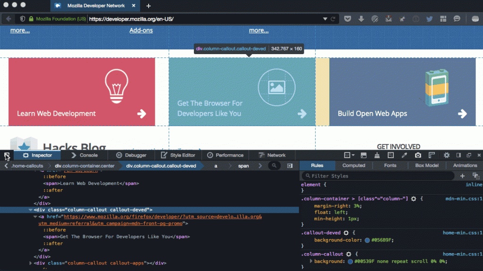Open devtools settings gear icon
The width and height of the screenshot is (483, 271).
pos(447,155)
